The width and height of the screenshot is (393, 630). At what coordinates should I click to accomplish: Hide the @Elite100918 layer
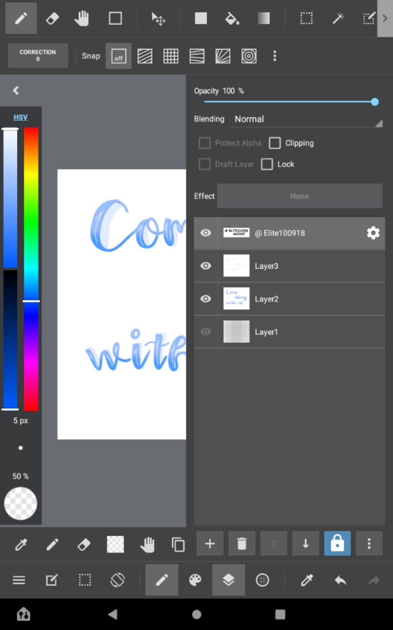pyautogui.click(x=206, y=233)
